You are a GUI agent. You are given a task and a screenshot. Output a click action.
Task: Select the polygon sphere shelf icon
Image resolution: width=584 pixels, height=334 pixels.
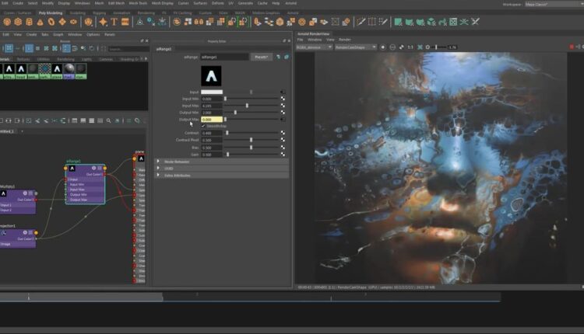pos(5,22)
